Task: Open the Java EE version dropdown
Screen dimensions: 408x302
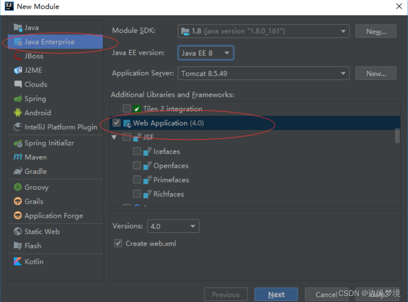Action: (x=206, y=53)
